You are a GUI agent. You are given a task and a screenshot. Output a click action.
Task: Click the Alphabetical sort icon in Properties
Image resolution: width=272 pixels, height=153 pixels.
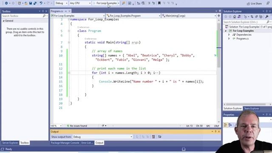pyautogui.click(x=230, y=125)
